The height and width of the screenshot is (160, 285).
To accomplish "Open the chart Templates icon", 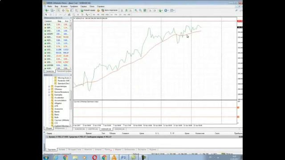I will coord(171,10).
